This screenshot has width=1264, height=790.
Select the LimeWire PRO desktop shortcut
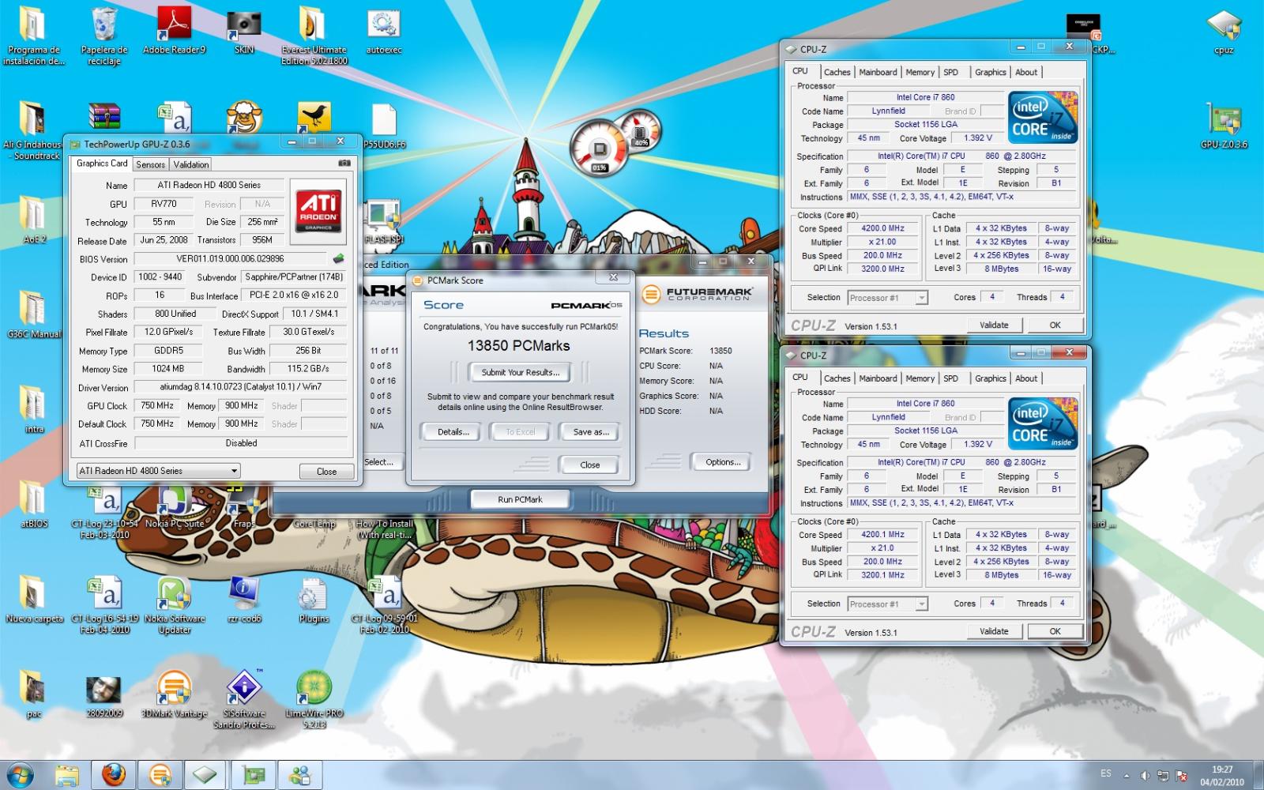[x=314, y=699]
